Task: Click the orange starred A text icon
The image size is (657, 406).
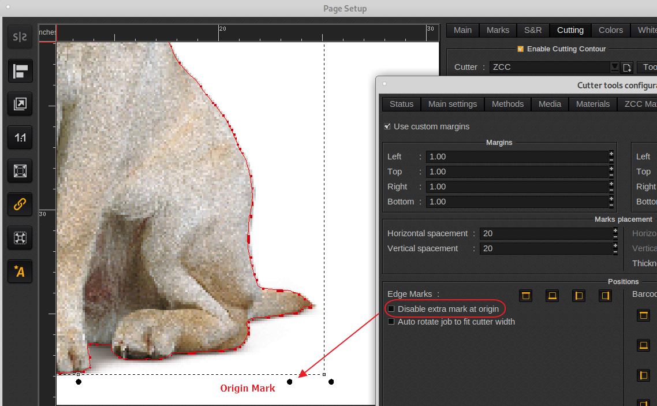Action: (x=20, y=271)
